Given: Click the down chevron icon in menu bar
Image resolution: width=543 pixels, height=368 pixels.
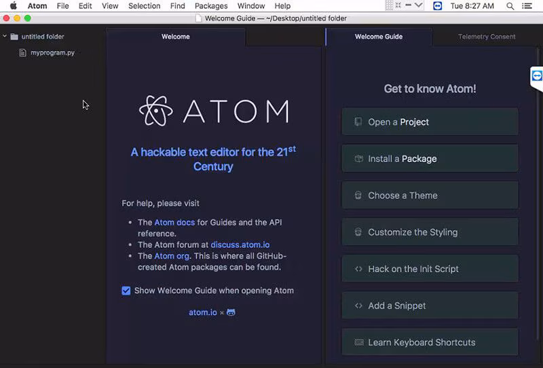Looking at the screenshot, I should pos(419,5).
